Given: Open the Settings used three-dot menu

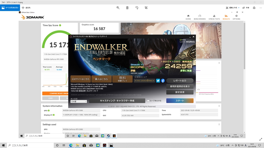Looking at the screenshot, I should (219, 124).
